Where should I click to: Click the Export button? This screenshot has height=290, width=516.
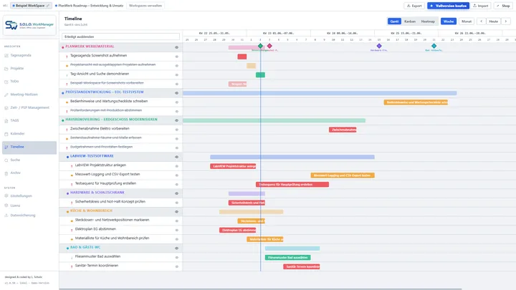tap(414, 6)
